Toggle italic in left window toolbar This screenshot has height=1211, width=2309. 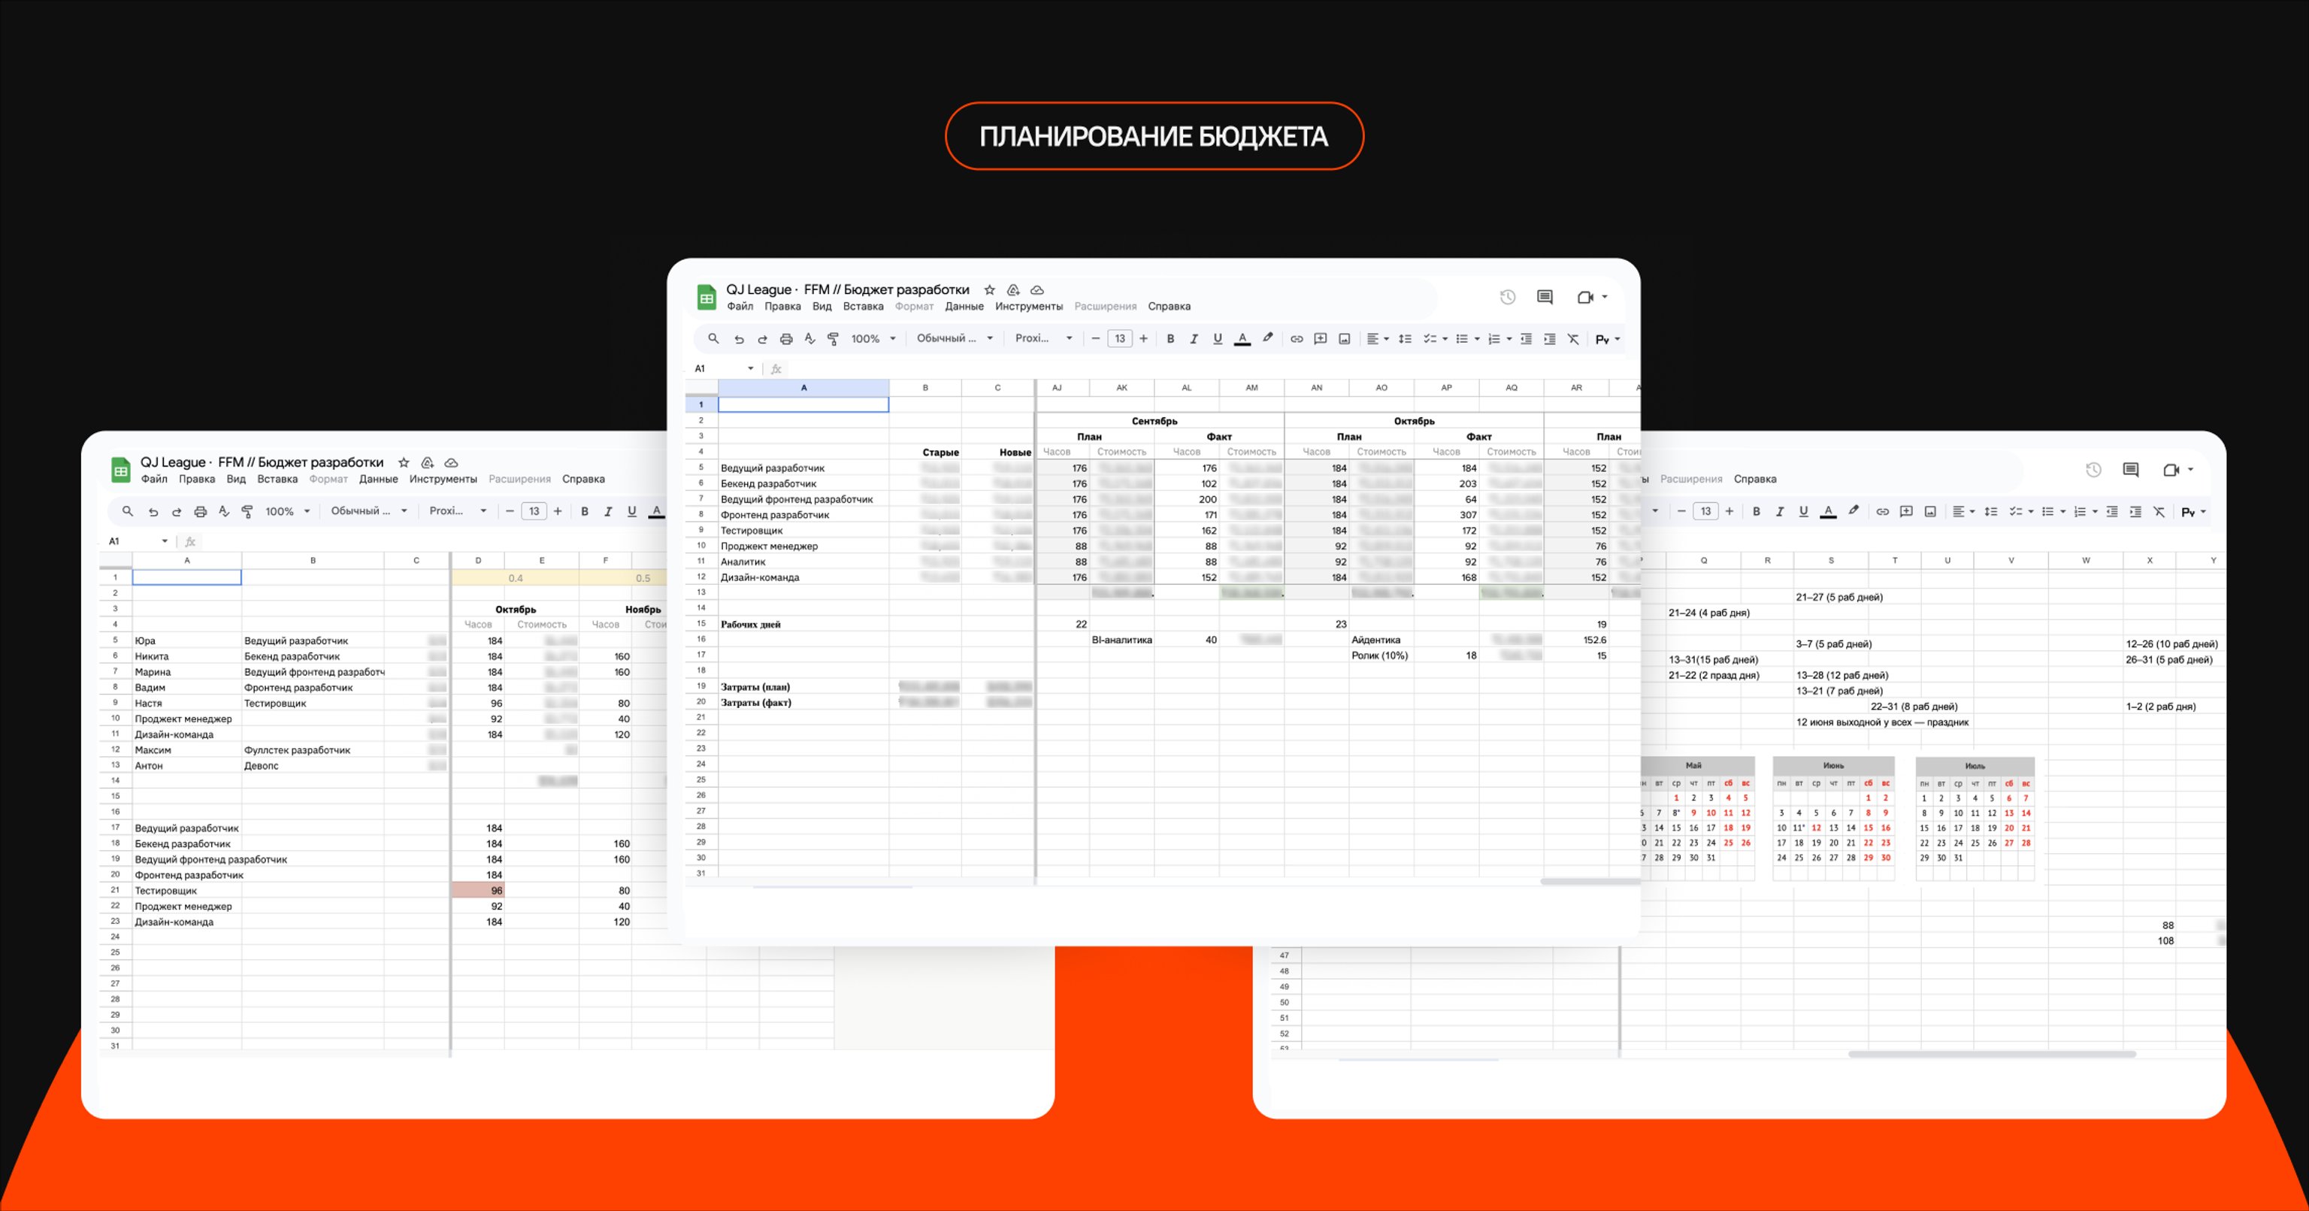608,512
